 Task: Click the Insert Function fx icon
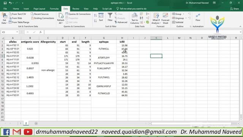click(x=41, y=32)
